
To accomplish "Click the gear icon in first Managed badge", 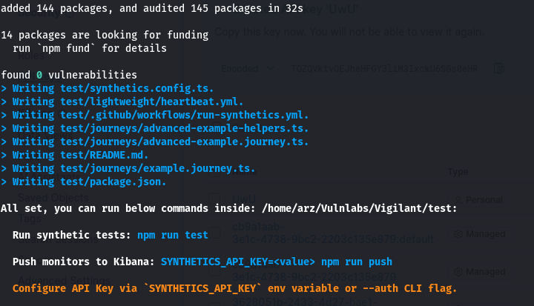I will [458, 234].
